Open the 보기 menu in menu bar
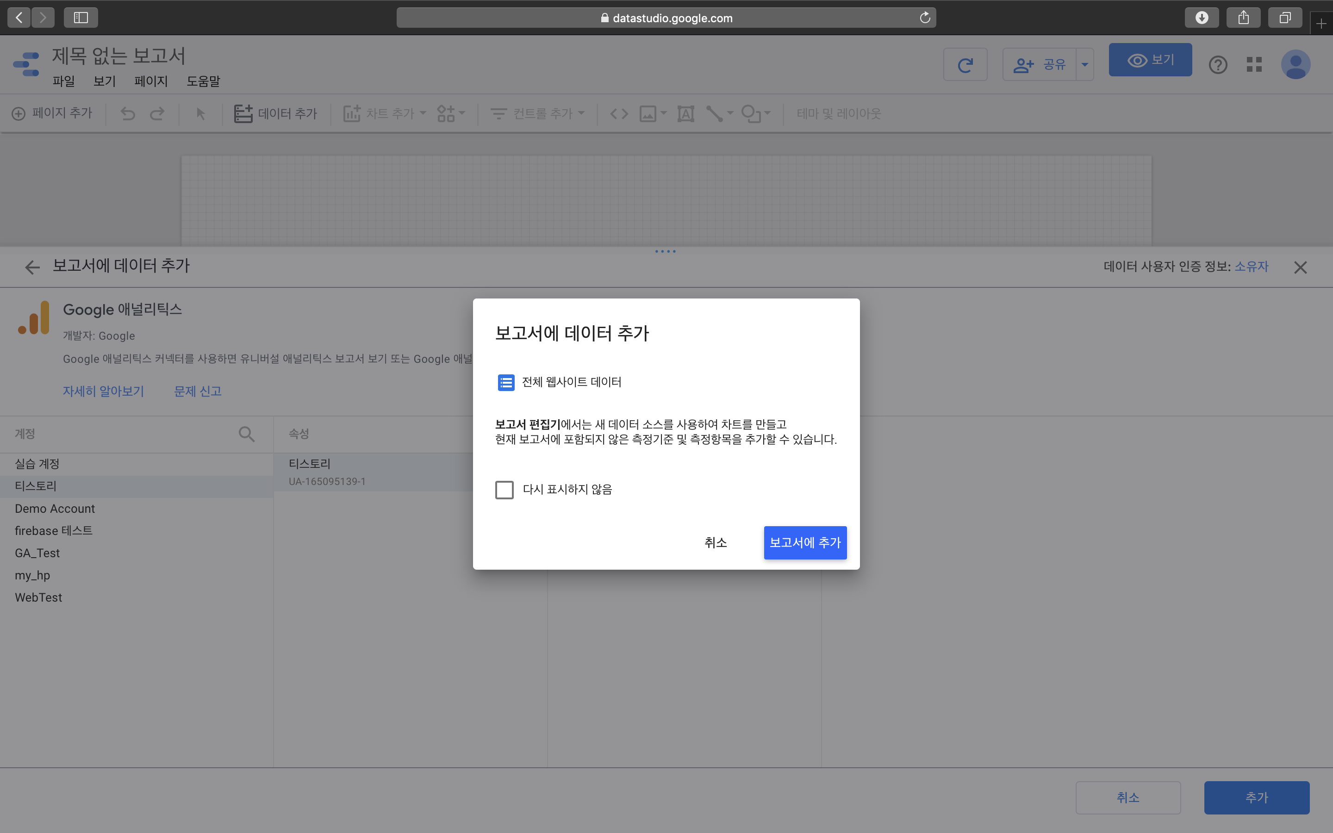1333x833 pixels. [x=105, y=81]
